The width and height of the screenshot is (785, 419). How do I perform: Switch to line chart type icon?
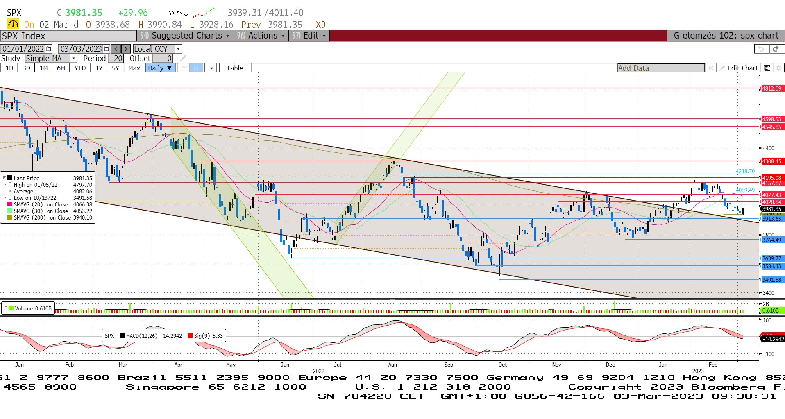pyautogui.click(x=184, y=68)
